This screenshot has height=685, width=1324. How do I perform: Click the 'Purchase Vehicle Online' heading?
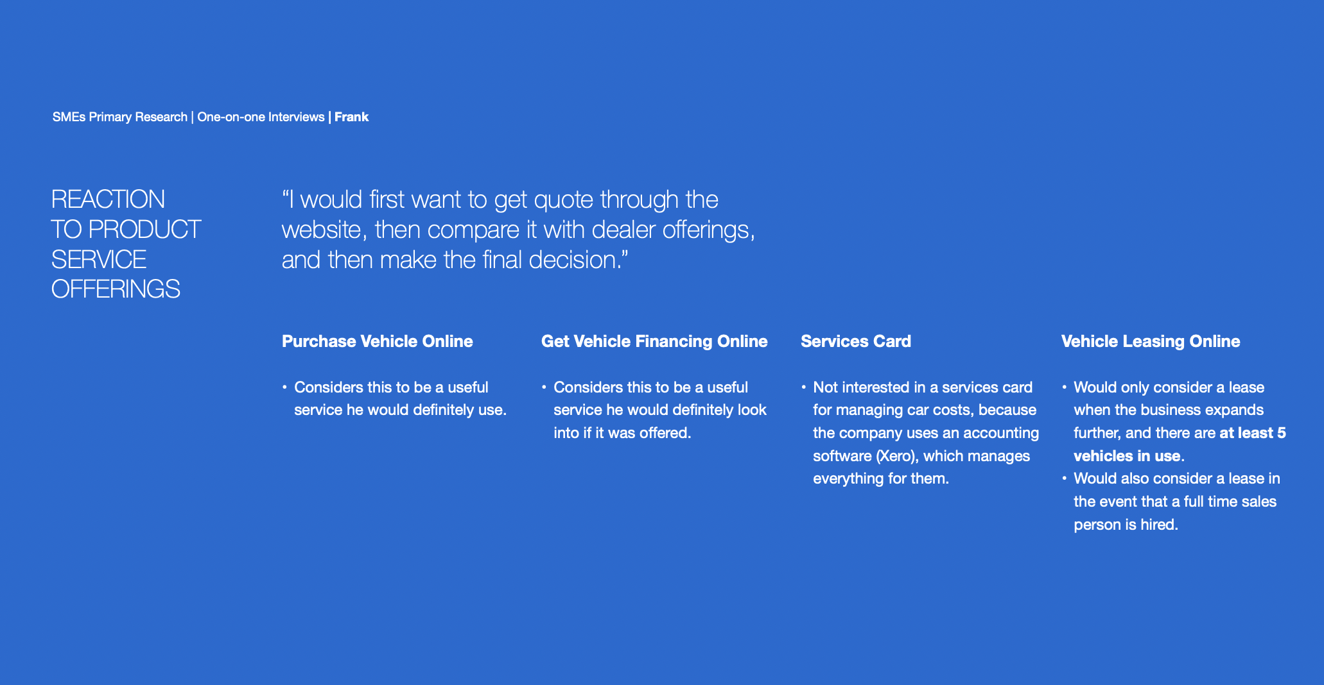coord(378,341)
